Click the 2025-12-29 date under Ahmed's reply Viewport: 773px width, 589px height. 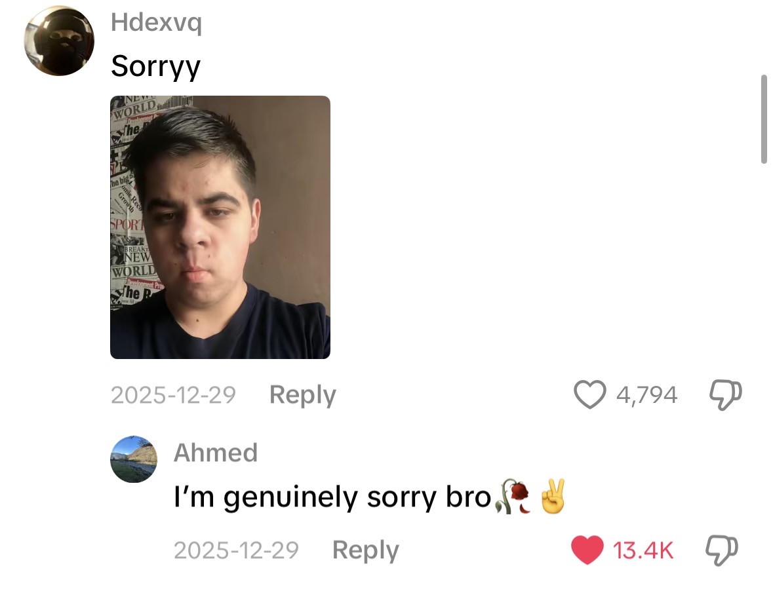236,550
